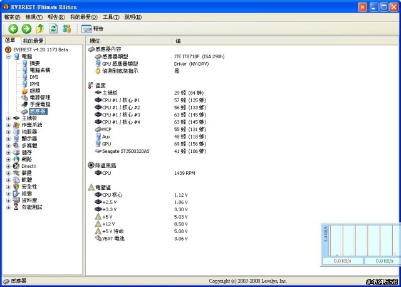Image resolution: width=401 pixels, height=287 pixels.
Task: Click the 裝置 tree icon
Action: [x=16, y=173]
